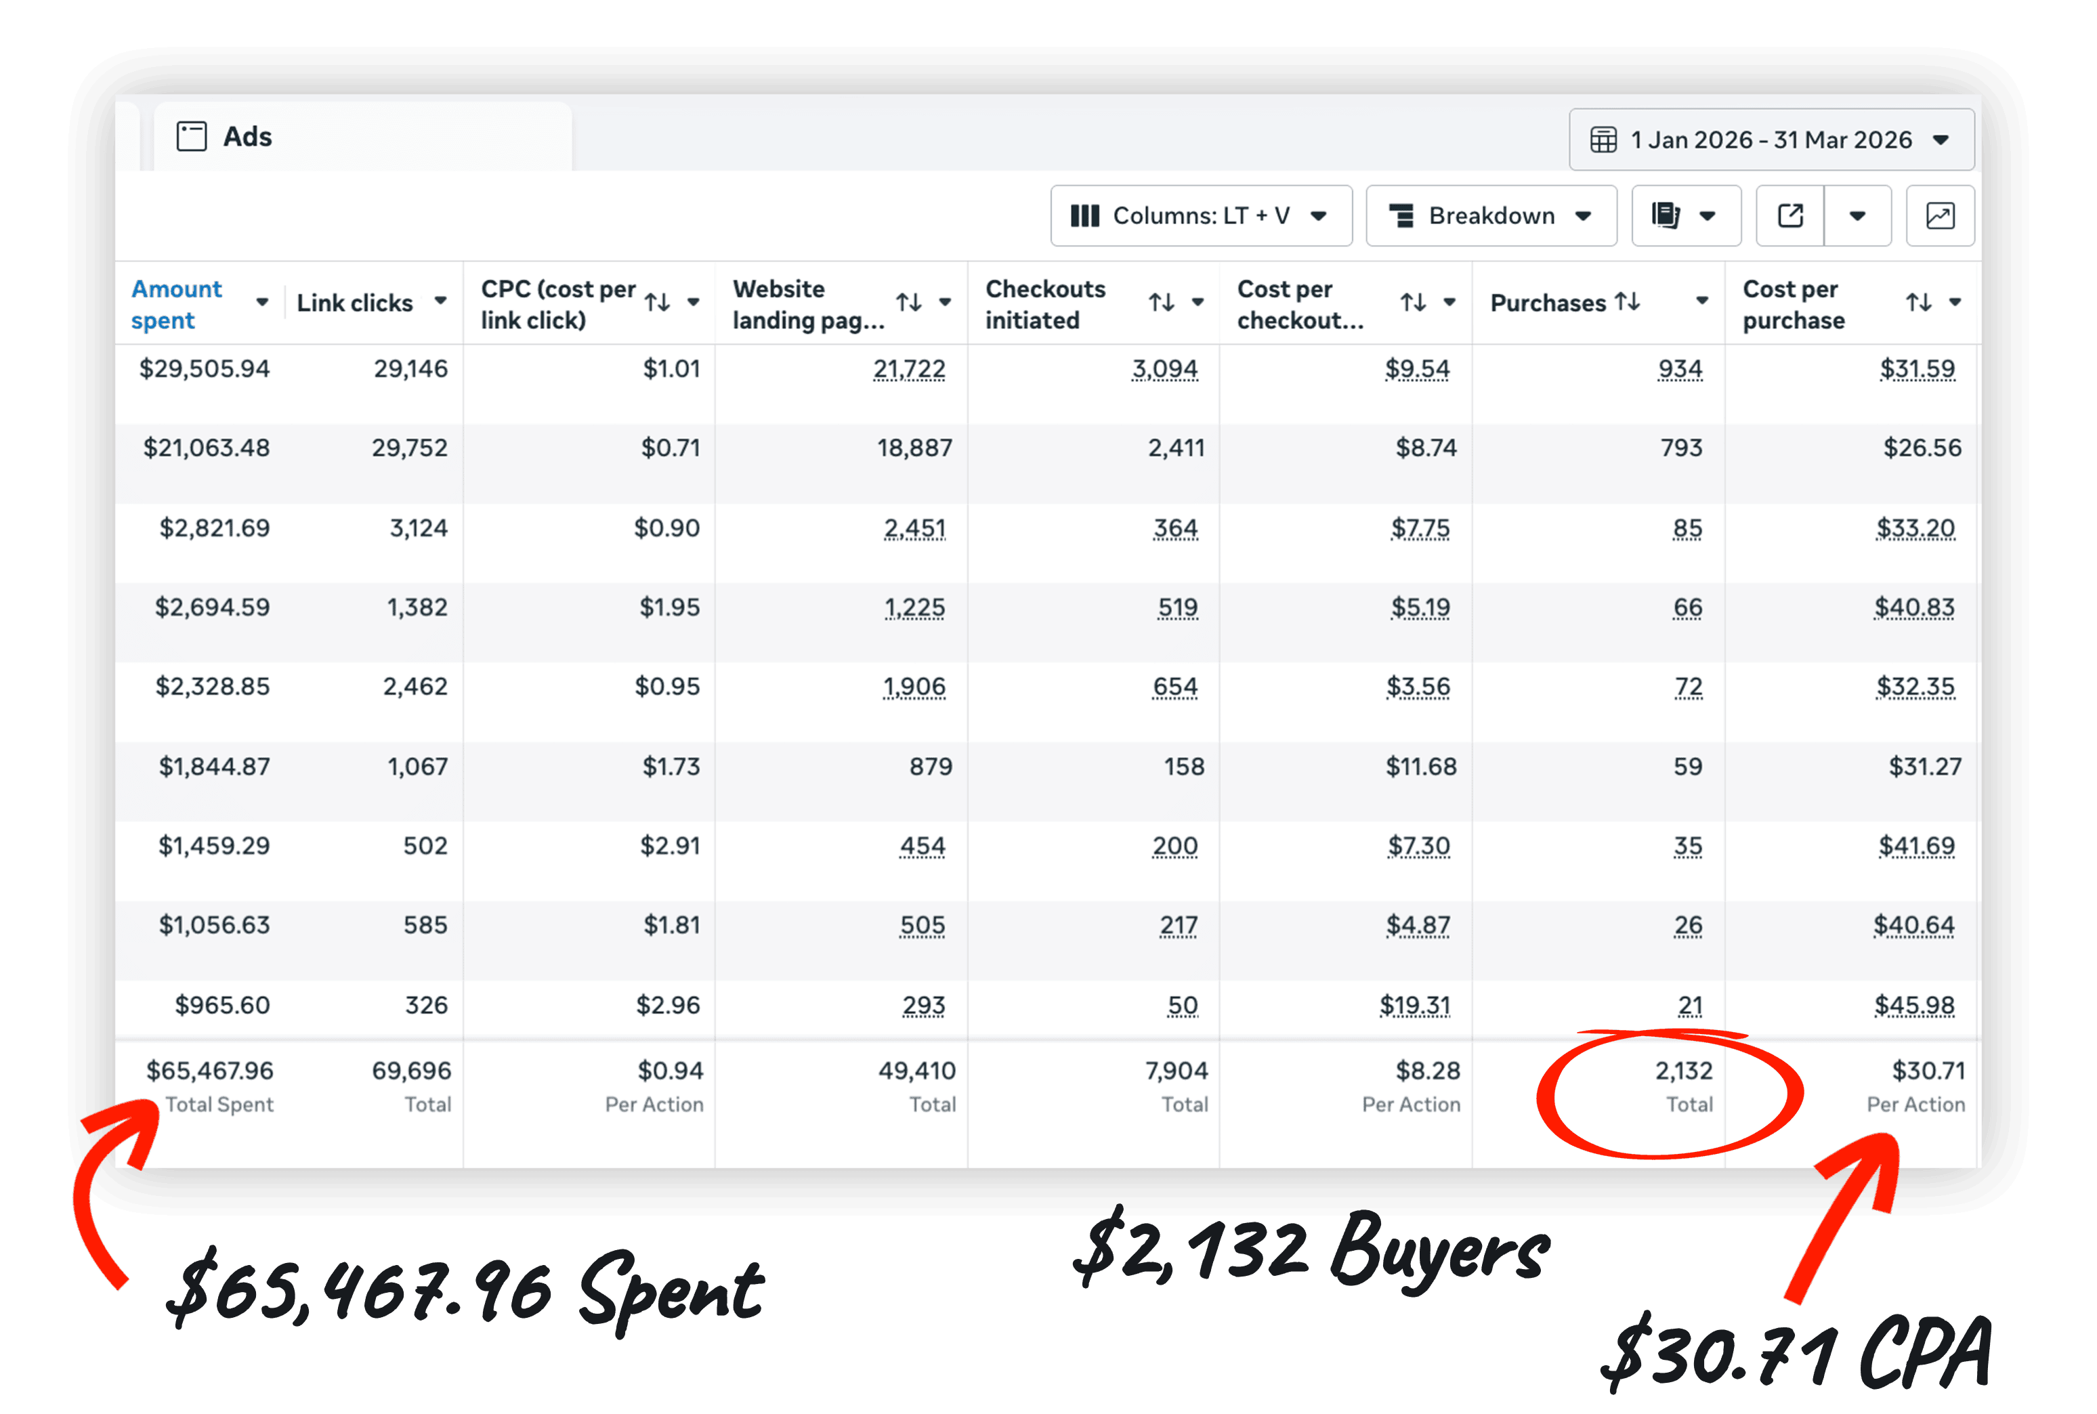
Task: Click the Amount spent column header
Action: (x=177, y=304)
